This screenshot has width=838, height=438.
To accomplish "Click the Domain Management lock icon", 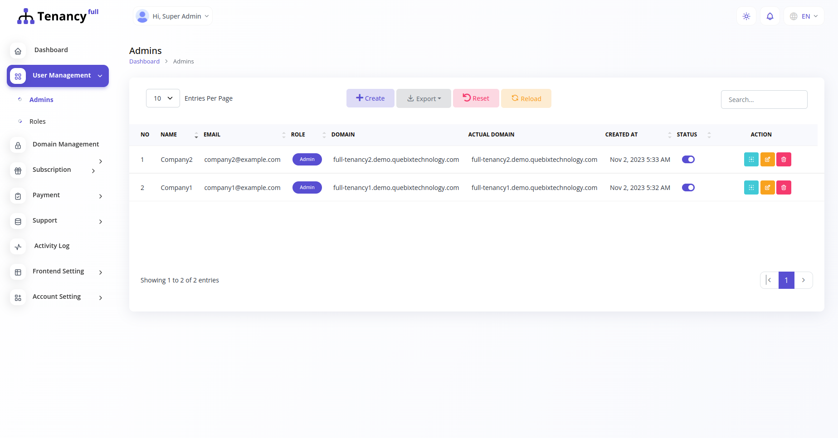I will pos(18,145).
